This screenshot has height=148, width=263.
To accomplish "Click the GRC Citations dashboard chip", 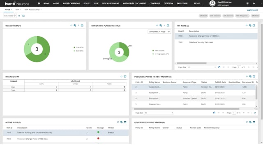I will coord(215,16).
